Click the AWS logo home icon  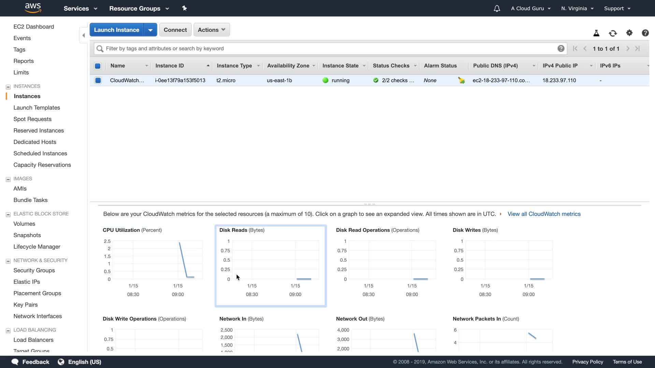coord(33,8)
